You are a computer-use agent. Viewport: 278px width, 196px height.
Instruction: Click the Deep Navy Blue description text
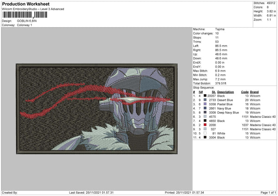pyautogui.click(x=228, y=112)
